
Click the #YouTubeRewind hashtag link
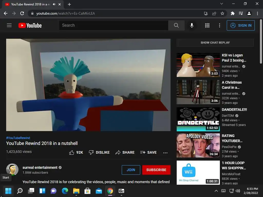[18, 138]
